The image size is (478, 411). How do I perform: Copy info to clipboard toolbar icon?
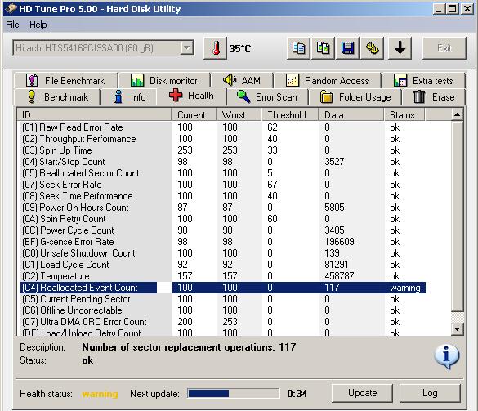[x=298, y=48]
